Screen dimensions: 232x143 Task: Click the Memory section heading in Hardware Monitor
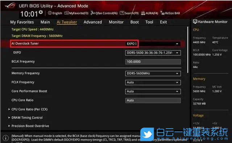(199, 79)
